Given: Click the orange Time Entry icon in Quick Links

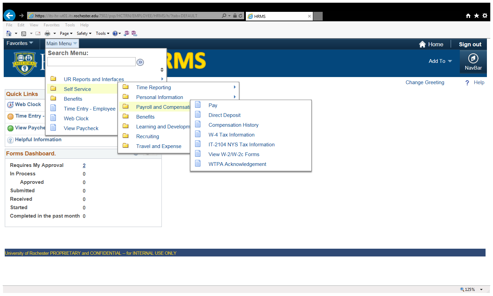Looking at the screenshot, I should [x=10, y=117].
